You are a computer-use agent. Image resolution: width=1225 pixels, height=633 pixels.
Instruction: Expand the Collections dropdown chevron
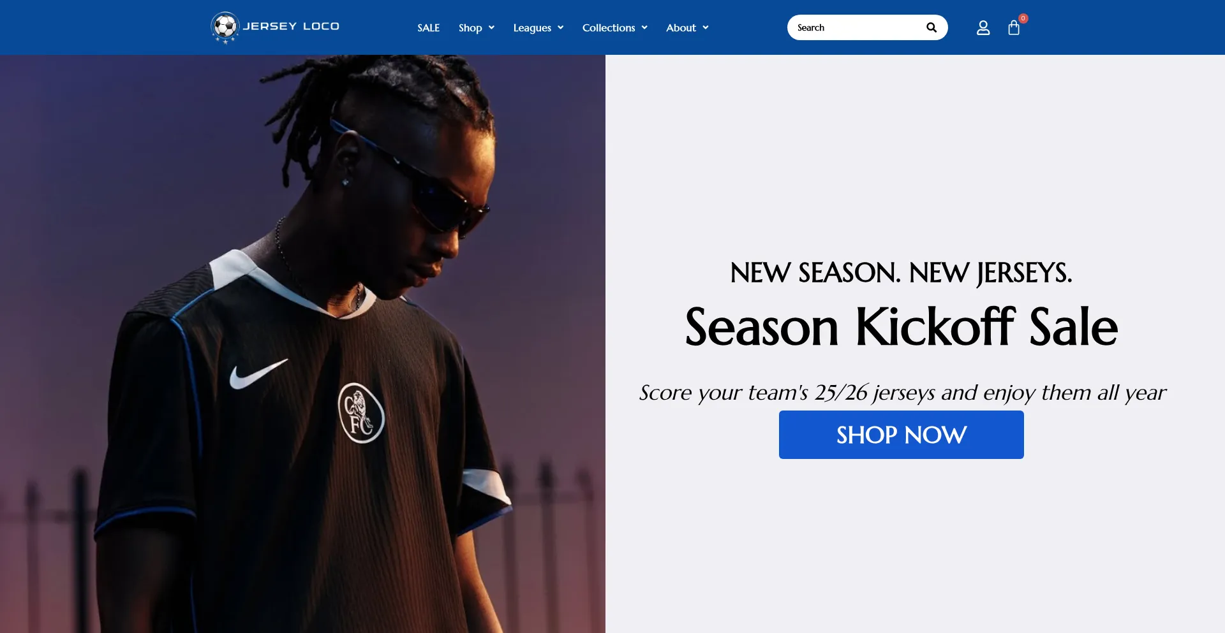(x=644, y=27)
